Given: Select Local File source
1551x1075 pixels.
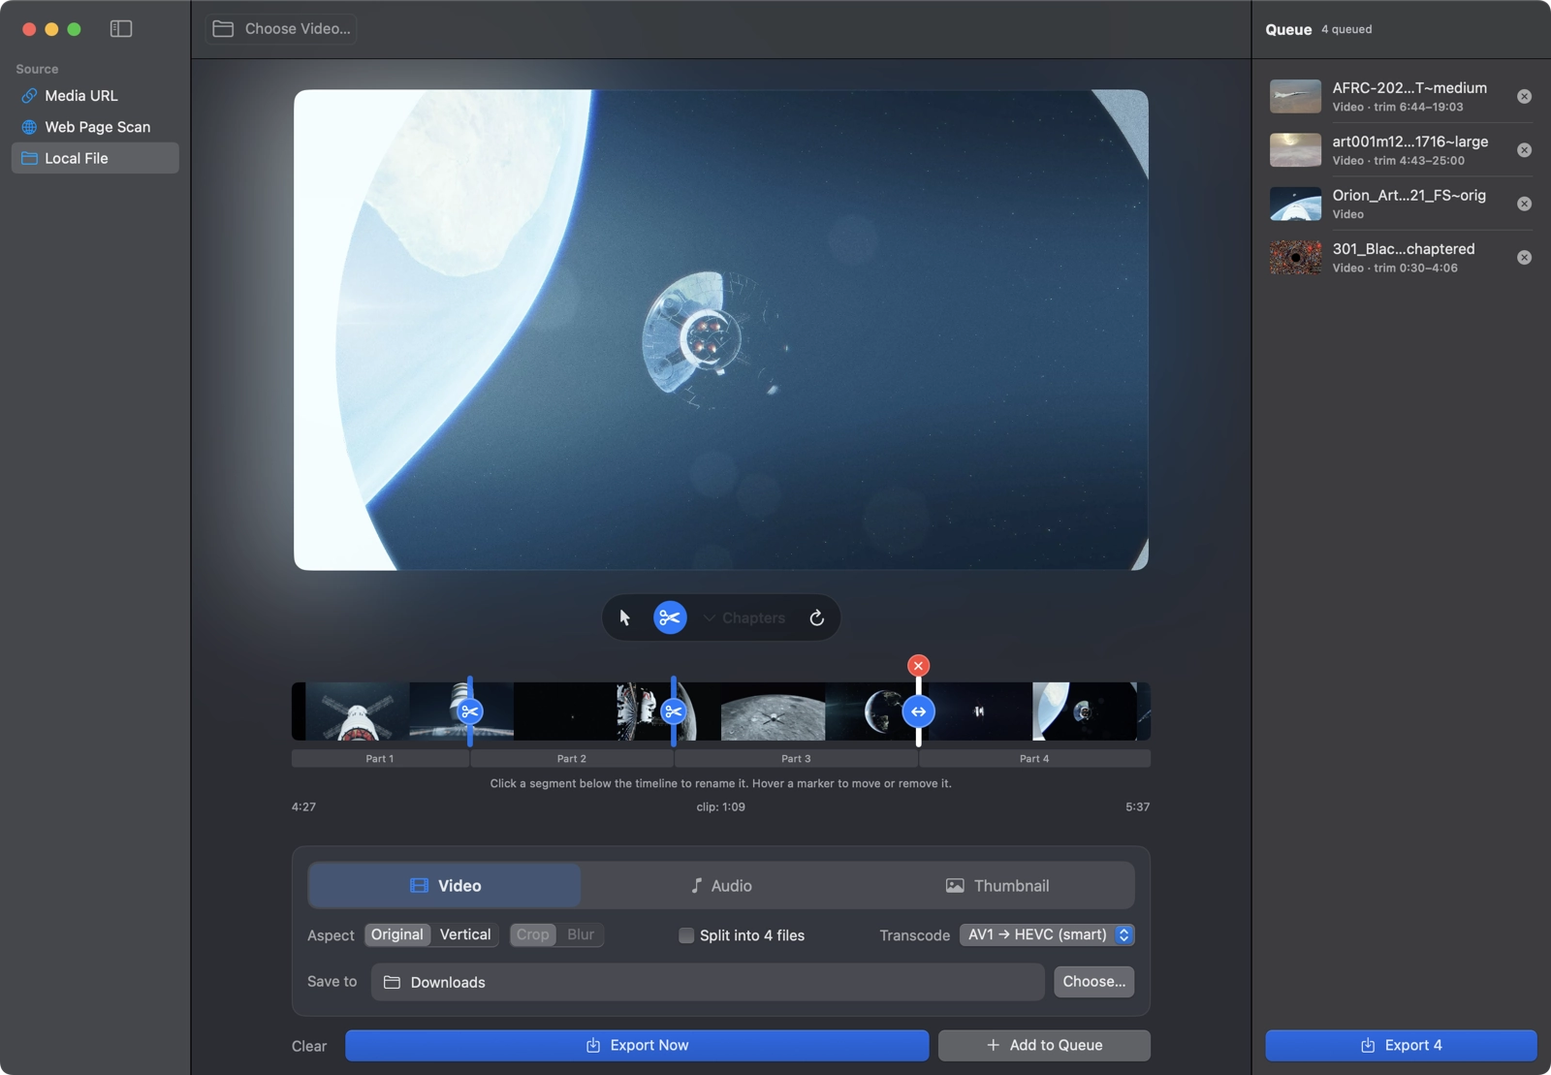Looking at the screenshot, I should (x=95, y=158).
